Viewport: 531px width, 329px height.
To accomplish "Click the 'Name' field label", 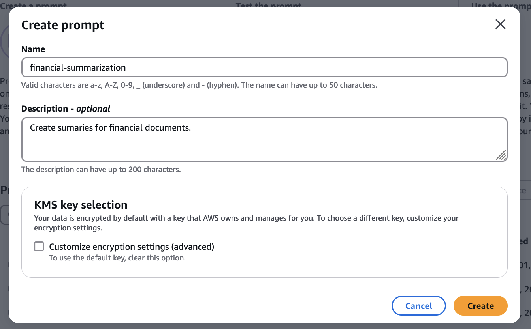I will point(33,49).
